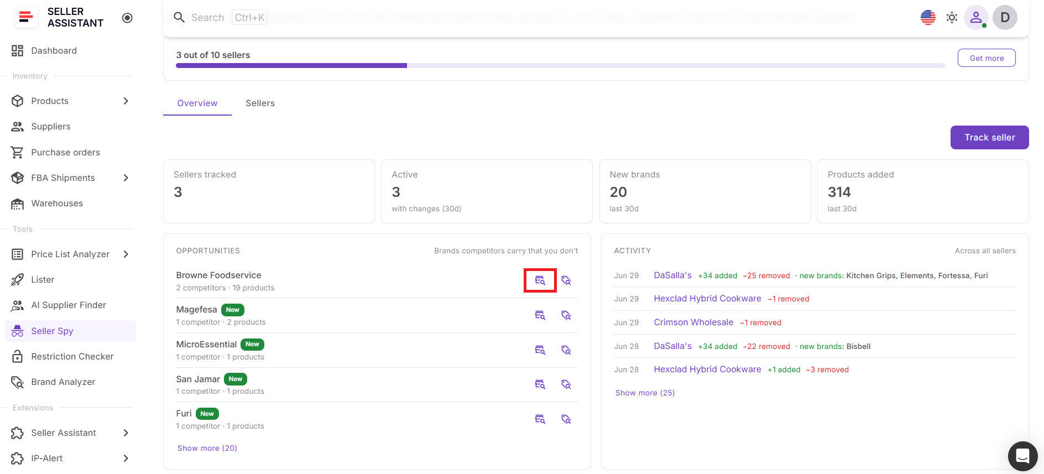Click the Price List Analyzer icon

(18, 254)
